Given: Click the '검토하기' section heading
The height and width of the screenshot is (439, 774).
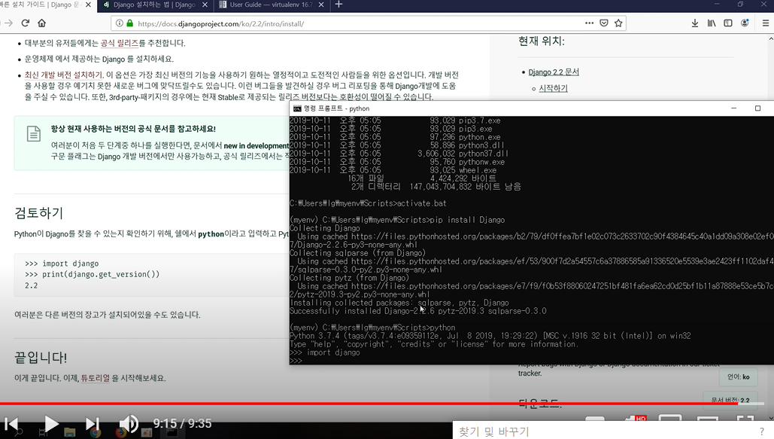Looking at the screenshot, I should point(39,213).
